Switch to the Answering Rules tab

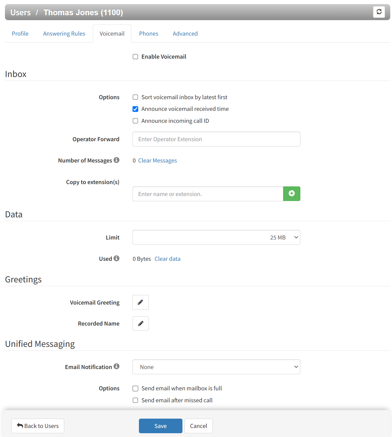click(64, 34)
